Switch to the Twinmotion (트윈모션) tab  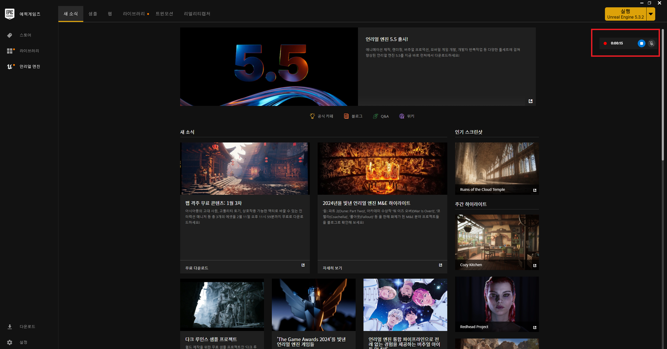(x=164, y=14)
